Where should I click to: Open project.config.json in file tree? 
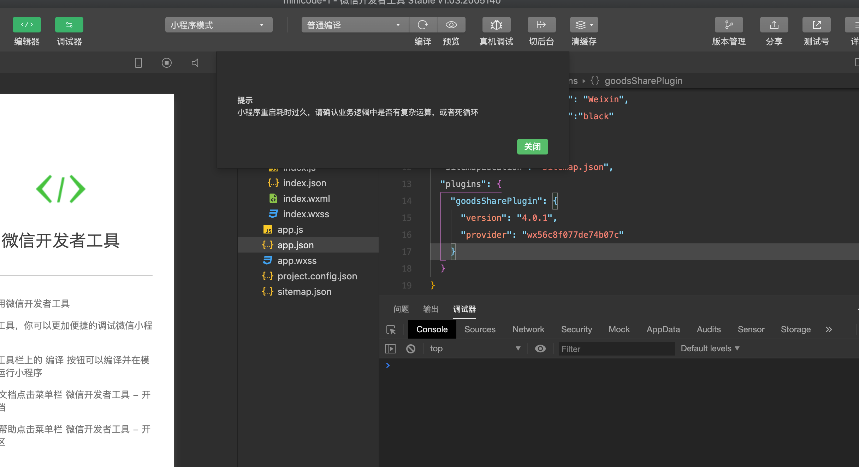click(317, 276)
